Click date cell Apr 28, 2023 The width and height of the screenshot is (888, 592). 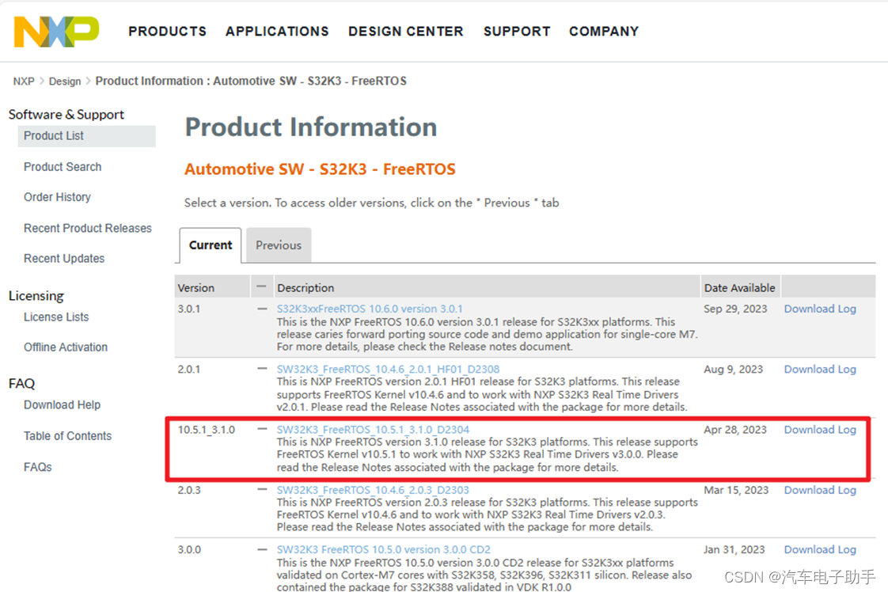pyautogui.click(x=735, y=430)
